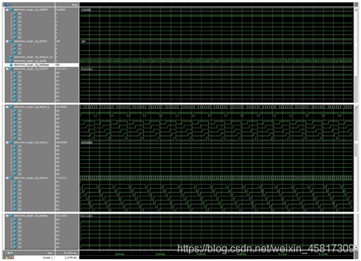Select bit [7] of CAT bus
Screen dimensions: 361x261
20,73
